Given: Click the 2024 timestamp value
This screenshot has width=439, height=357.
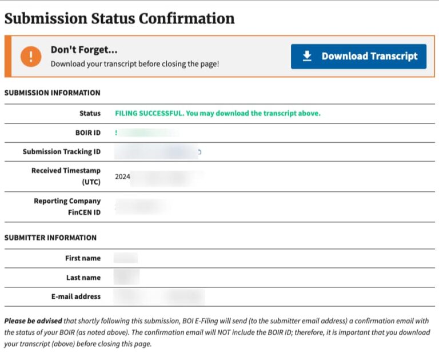Looking at the screenshot, I should [123, 177].
